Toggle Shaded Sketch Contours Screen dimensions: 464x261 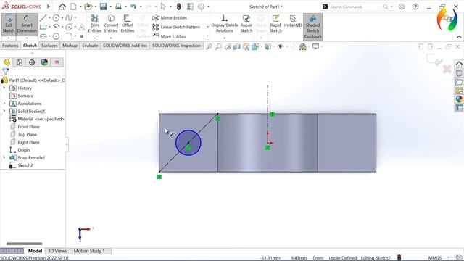coord(312,27)
